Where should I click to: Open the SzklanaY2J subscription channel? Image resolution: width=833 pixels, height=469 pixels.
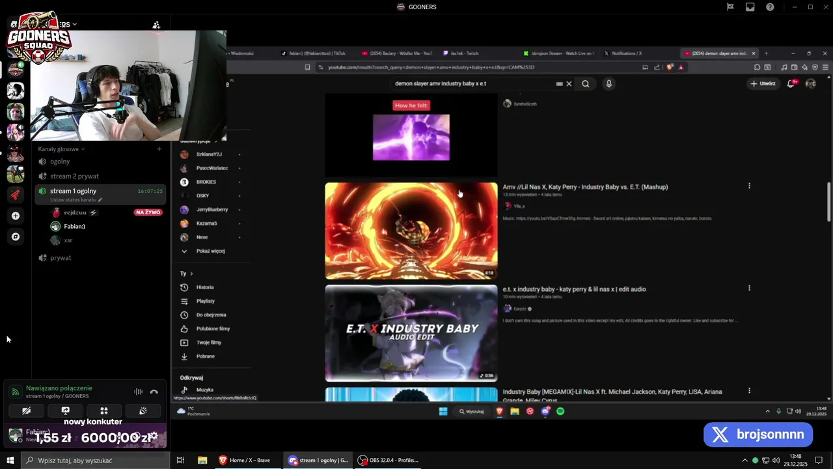coord(210,154)
